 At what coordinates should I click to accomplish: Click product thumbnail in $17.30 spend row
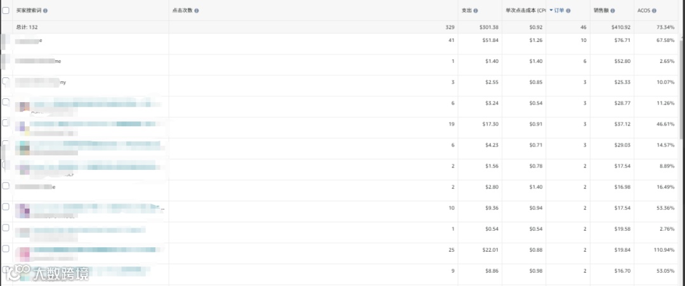point(23,127)
